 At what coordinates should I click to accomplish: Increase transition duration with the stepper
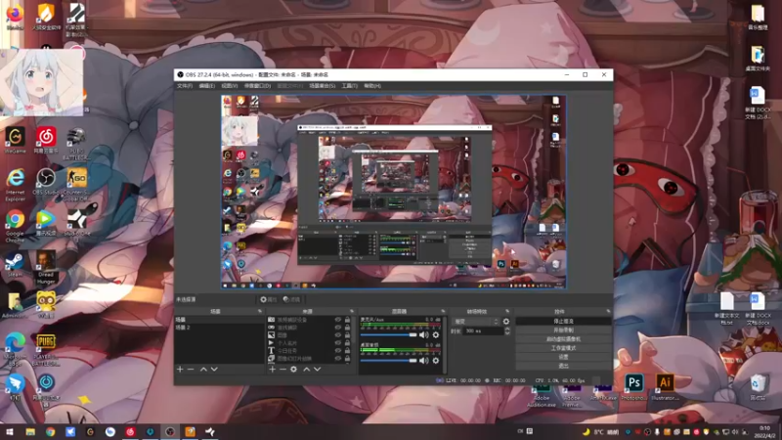(x=507, y=330)
